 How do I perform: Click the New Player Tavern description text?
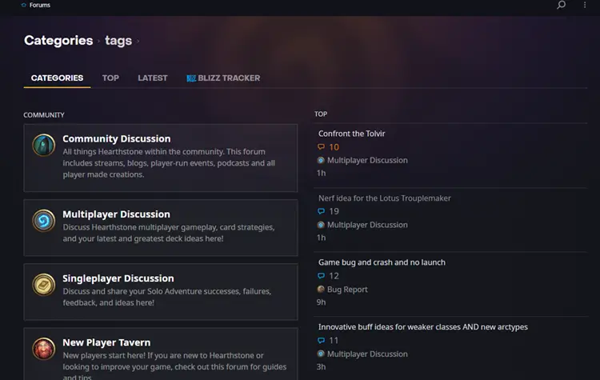pyautogui.click(x=174, y=366)
